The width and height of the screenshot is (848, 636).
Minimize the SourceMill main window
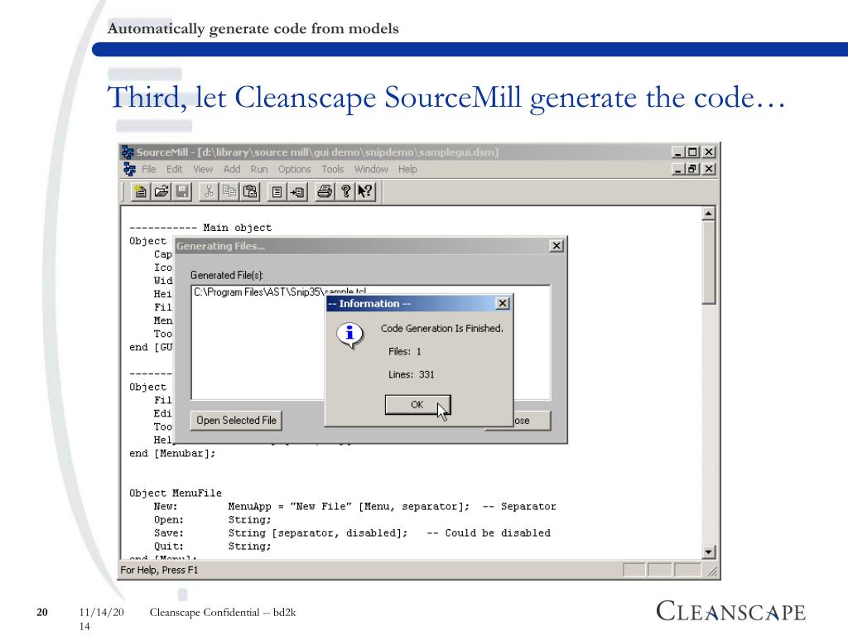[x=677, y=152]
